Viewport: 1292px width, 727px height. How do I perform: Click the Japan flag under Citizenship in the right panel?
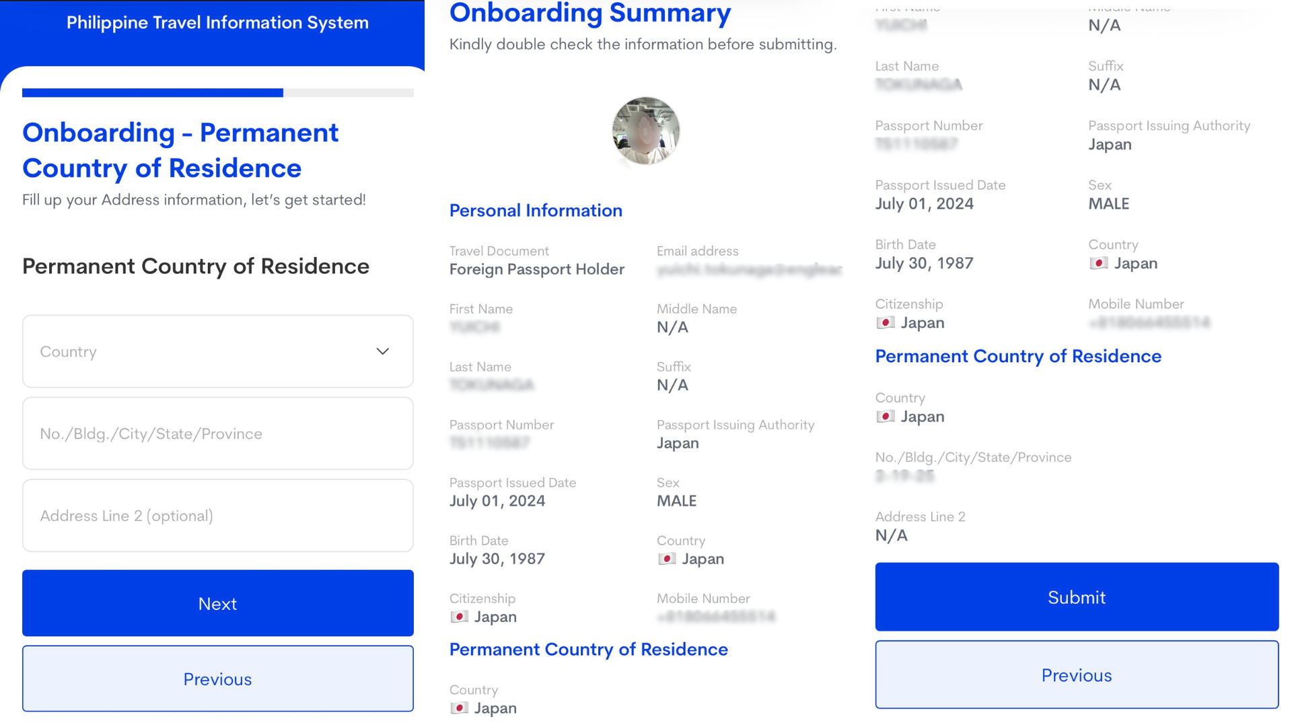886,323
